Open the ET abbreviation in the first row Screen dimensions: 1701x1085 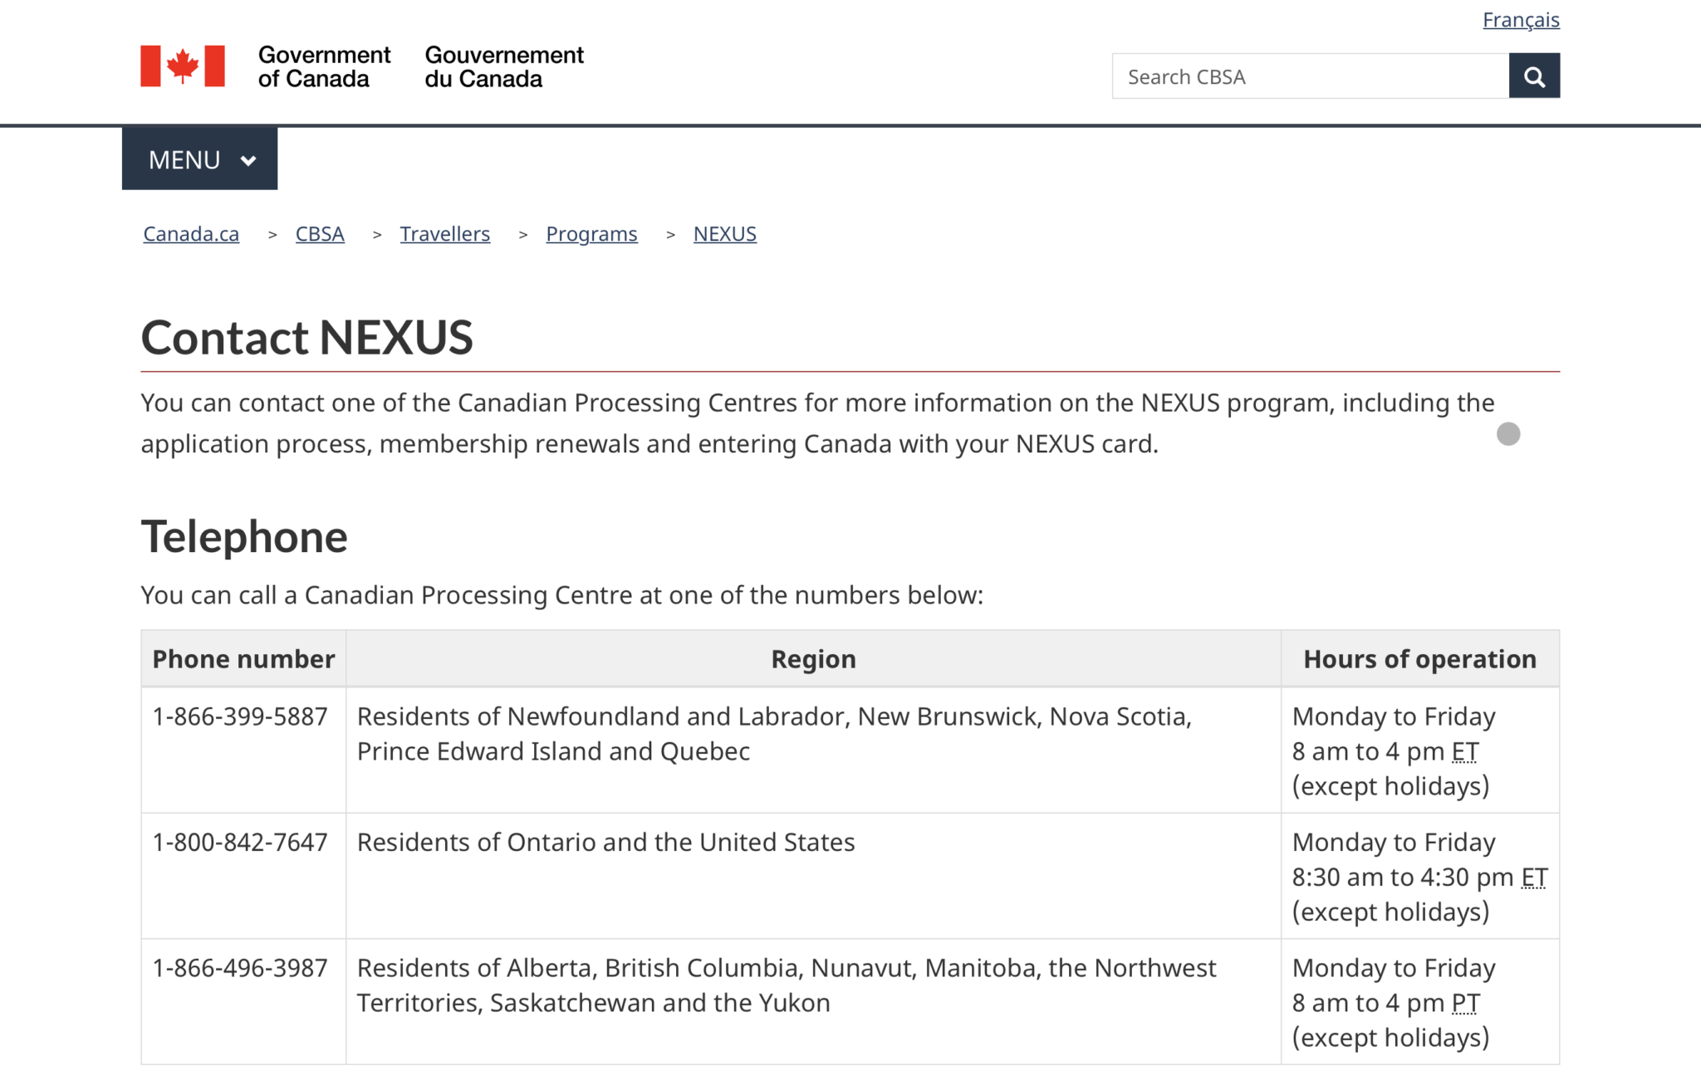pos(1464,750)
